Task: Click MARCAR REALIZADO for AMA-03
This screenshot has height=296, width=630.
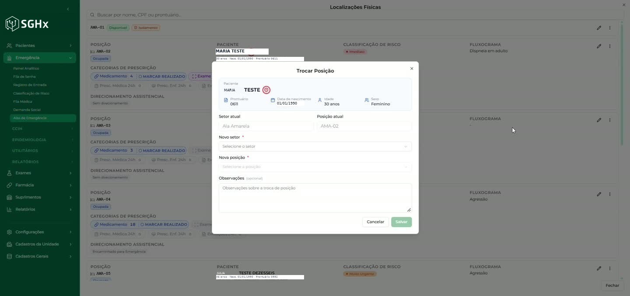Action: click(161, 150)
